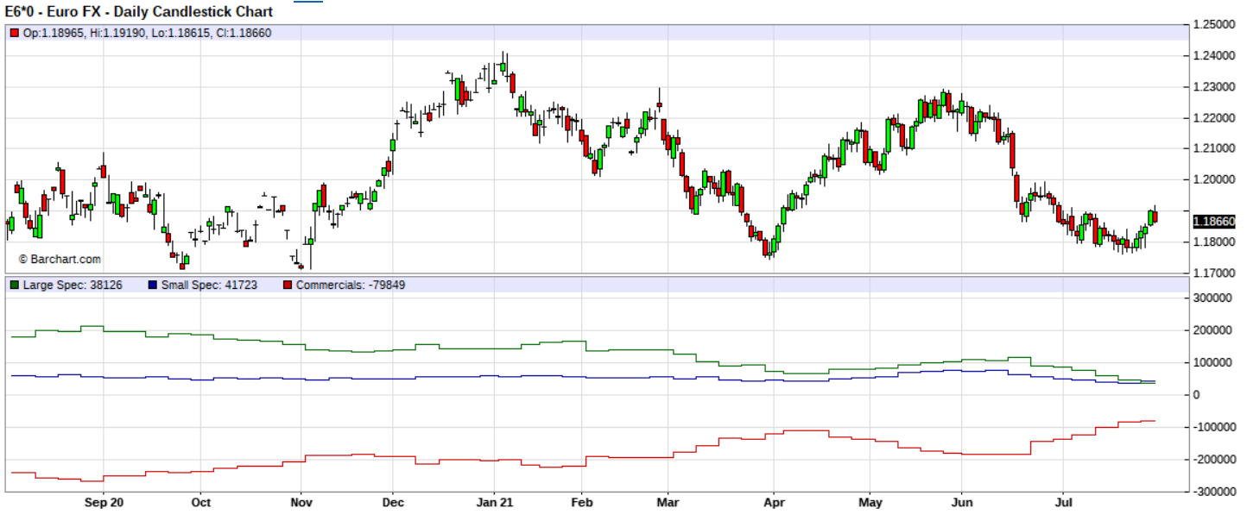This screenshot has width=1247, height=527.
Task: Click the red candle swatch beside Op value
Action: [14, 33]
